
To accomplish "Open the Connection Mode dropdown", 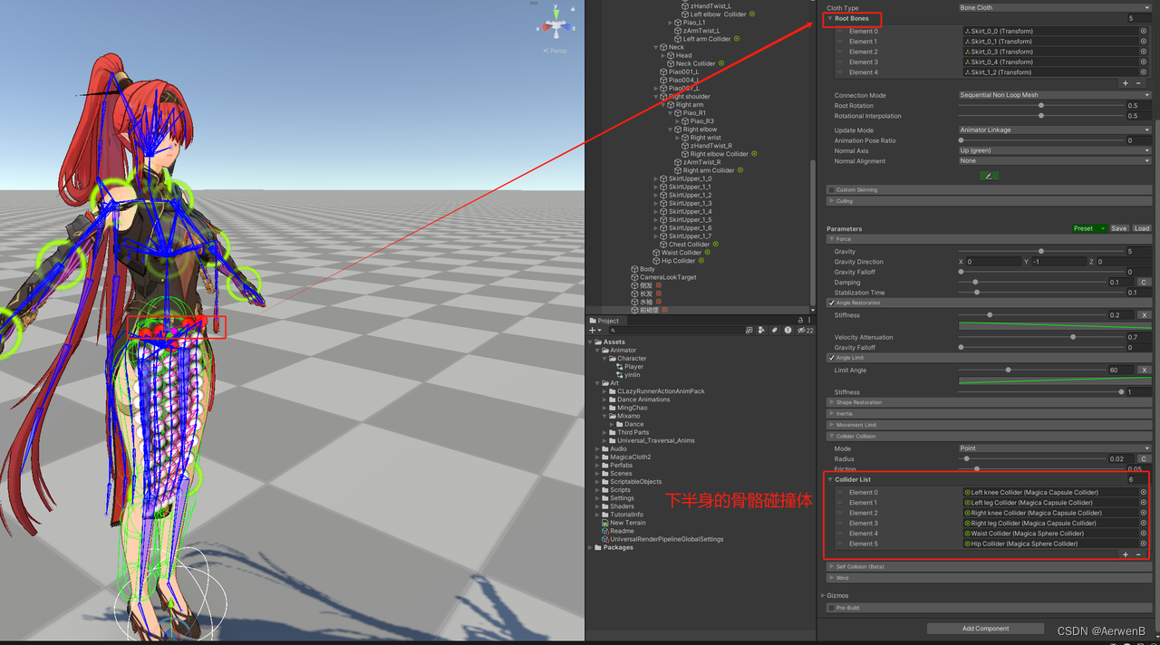I will [x=1055, y=95].
